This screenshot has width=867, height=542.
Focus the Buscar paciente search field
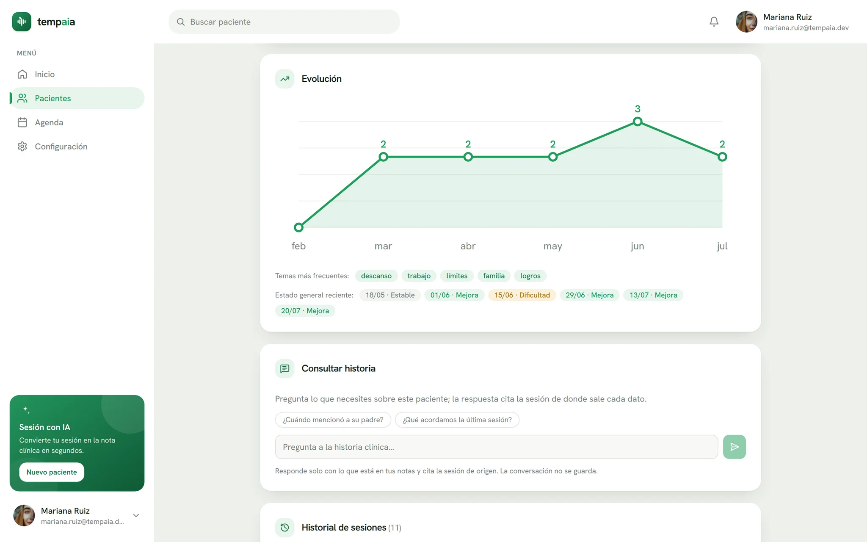coord(284,22)
